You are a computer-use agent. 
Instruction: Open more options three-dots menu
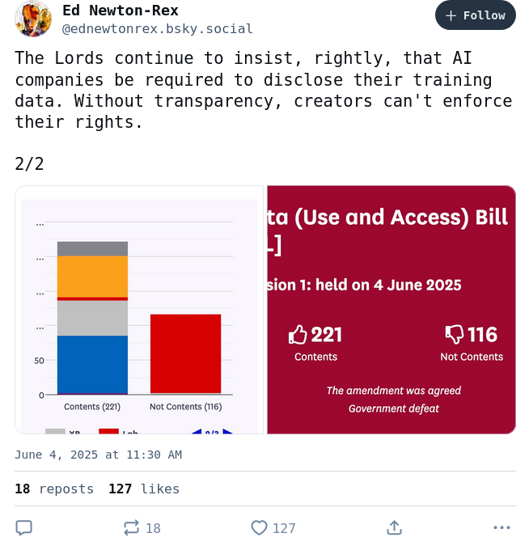[x=501, y=527]
